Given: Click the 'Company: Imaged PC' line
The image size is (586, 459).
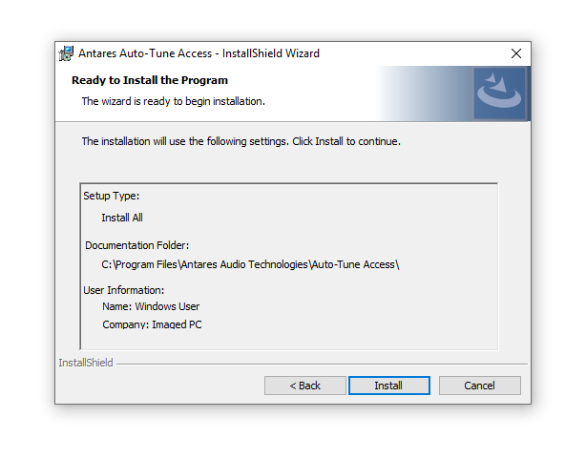Looking at the screenshot, I should coord(152,324).
